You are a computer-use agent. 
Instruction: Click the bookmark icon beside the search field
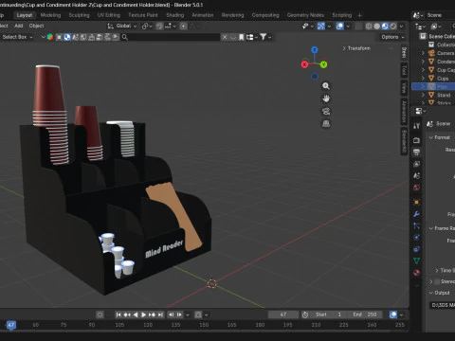[242, 37]
